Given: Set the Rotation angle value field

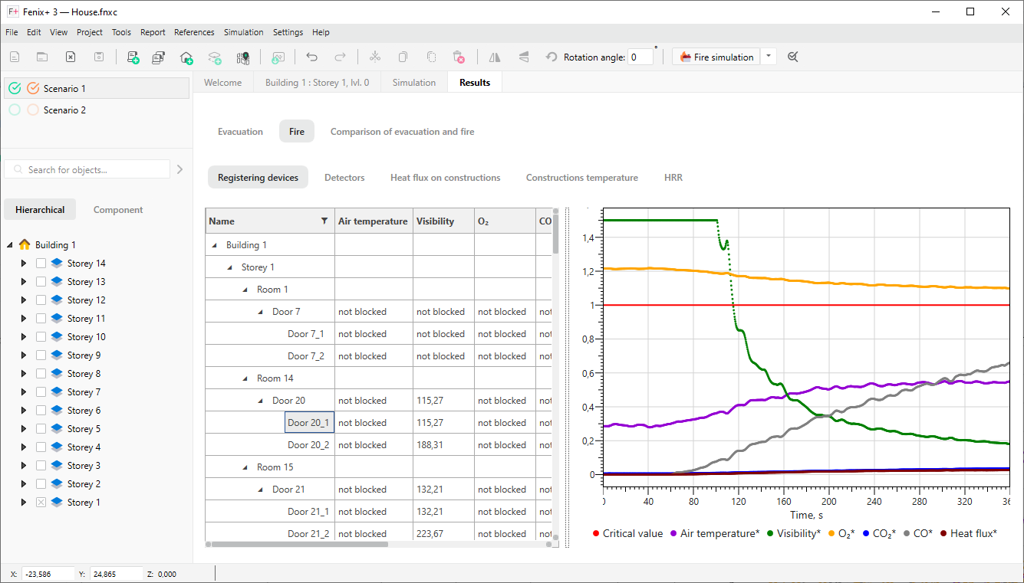Looking at the screenshot, I should click(x=640, y=57).
